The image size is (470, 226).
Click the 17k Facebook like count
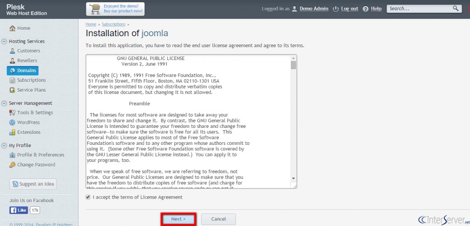coord(35,210)
